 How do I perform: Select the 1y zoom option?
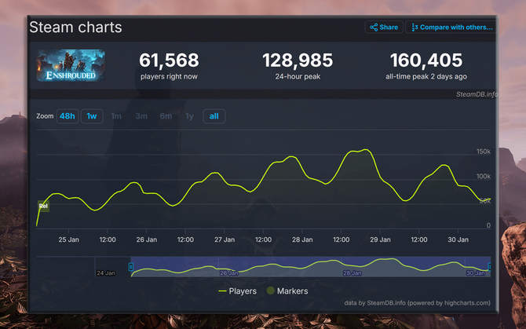(189, 116)
